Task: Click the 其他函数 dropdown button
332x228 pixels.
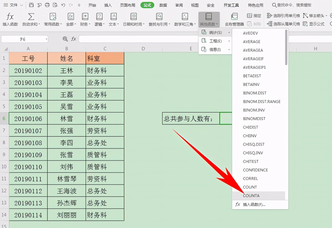Action: coord(209,20)
